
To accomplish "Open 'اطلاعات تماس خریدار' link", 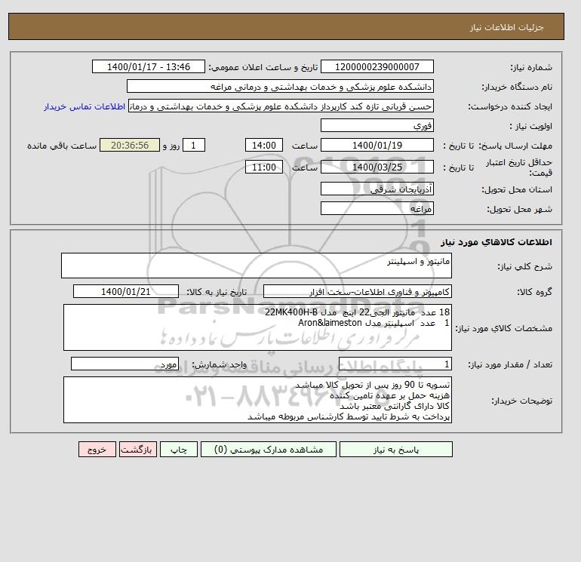I will click(85, 106).
